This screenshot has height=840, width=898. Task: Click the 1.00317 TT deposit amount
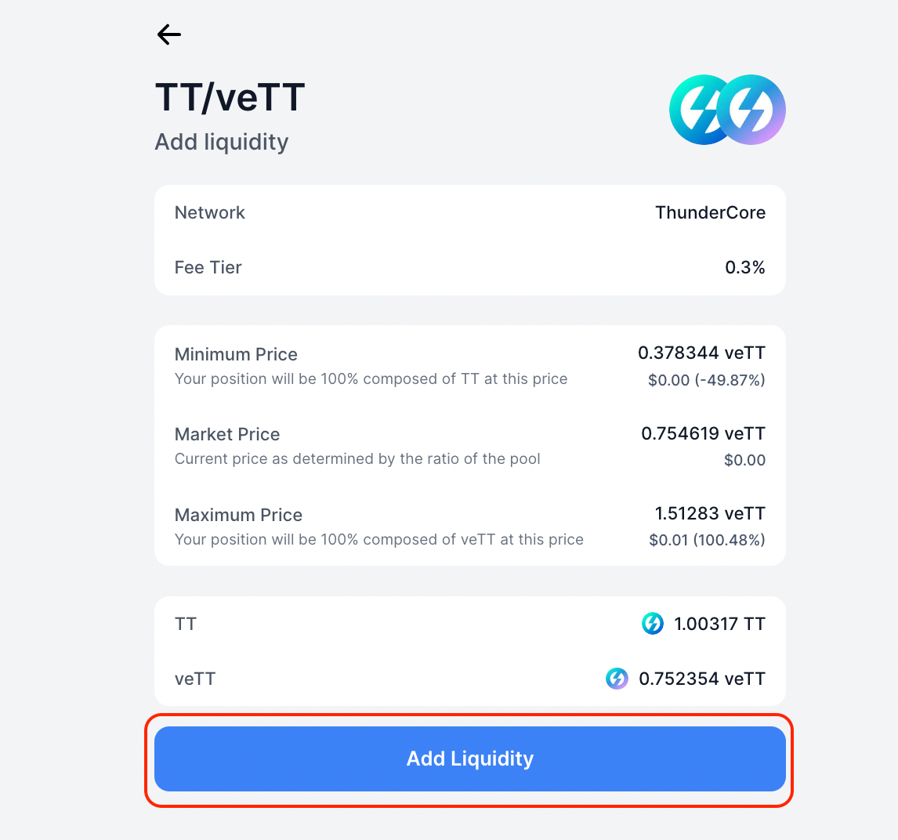pyautogui.click(x=719, y=624)
